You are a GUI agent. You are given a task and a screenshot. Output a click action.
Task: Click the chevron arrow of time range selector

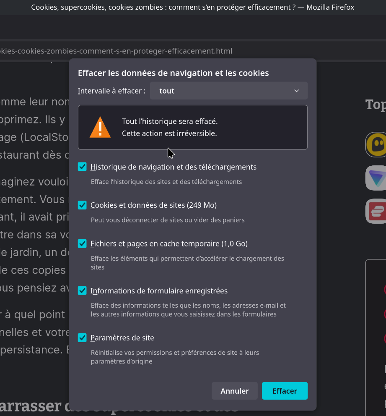coord(296,91)
